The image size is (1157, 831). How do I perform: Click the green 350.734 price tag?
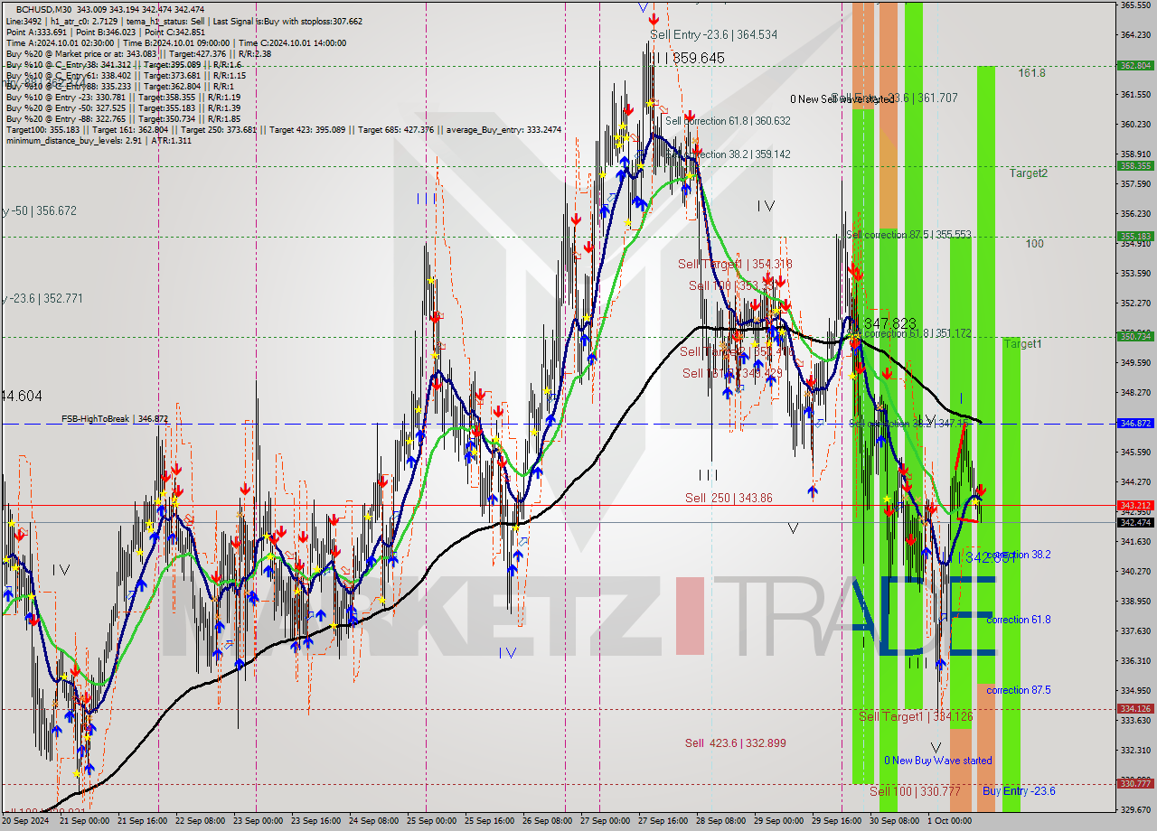tap(1136, 336)
